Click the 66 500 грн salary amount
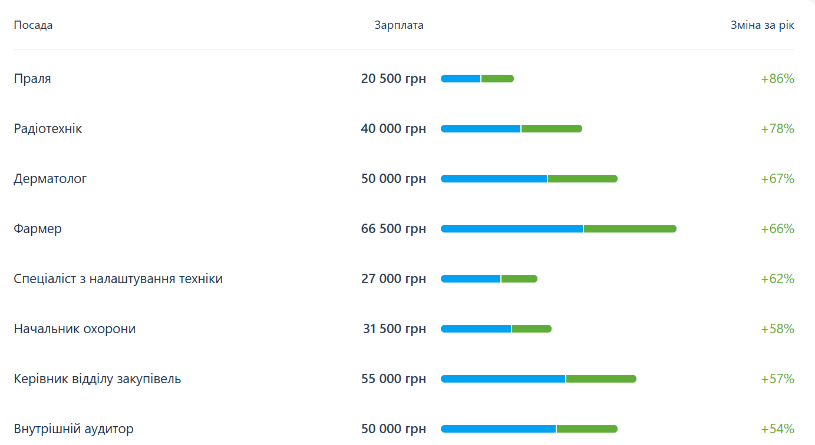Image resolution: width=815 pixels, height=445 pixels. pos(393,229)
